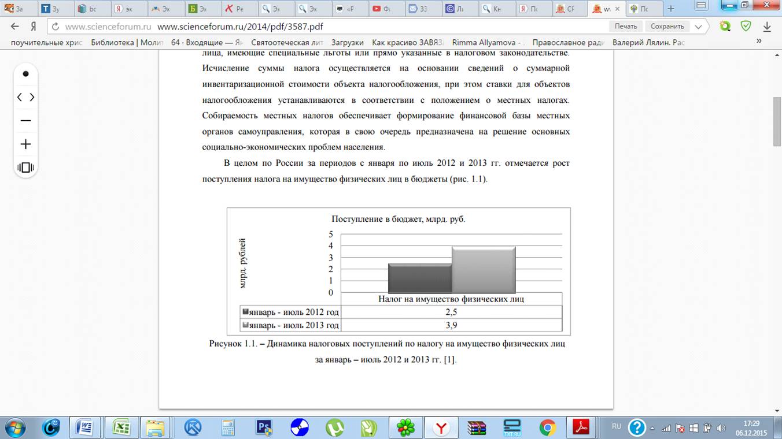Screen dimensions: 782x439
Task: Open the Yandex Browser taskbar button
Action: click(442, 427)
